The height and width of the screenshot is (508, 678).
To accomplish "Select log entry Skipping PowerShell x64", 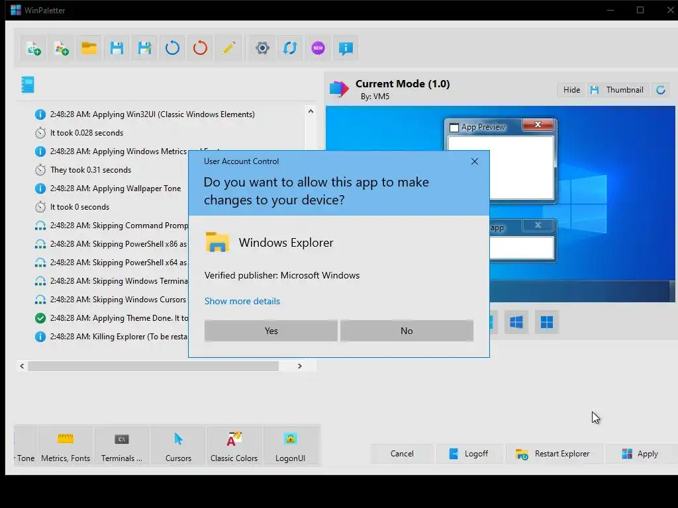I will pos(111,263).
